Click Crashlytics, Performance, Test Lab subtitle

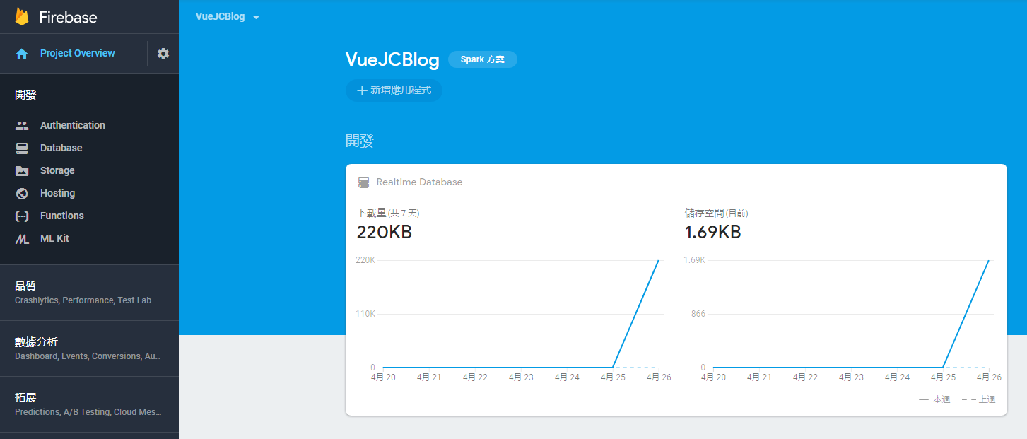pyautogui.click(x=83, y=300)
